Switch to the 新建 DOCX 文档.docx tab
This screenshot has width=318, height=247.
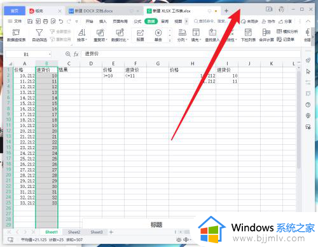pyautogui.click(x=104, y=11)
